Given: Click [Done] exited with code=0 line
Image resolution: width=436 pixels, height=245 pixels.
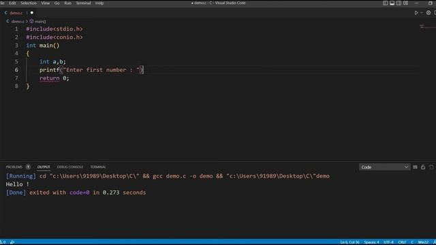Looking at the screenshot, I should coord(76,193).
